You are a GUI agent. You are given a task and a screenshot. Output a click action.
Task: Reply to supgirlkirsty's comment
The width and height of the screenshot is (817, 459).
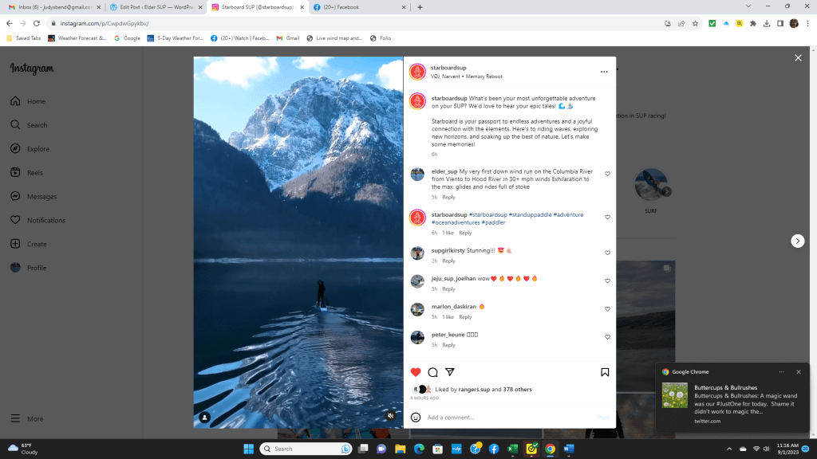pyautogui.click(x=449, y=261)
